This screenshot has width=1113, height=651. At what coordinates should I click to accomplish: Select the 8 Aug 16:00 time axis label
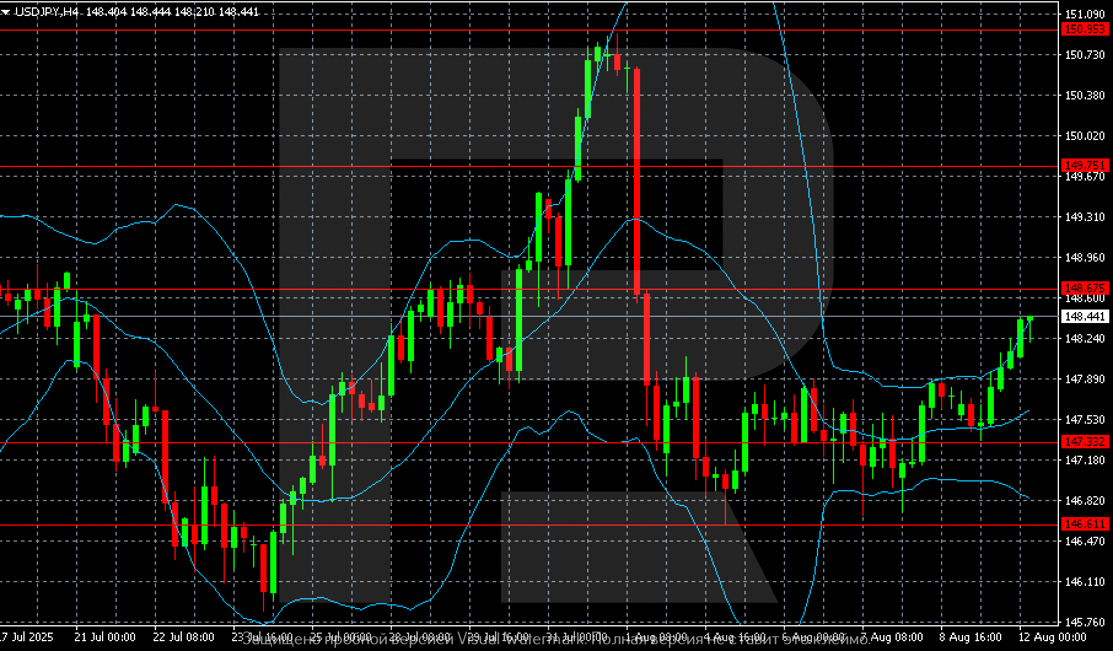tap(970, 637)
